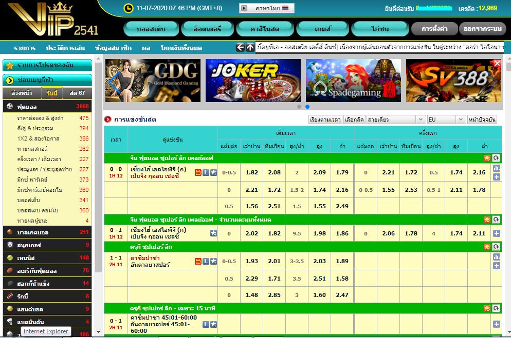Refresh the จีน ฟุตบอล ซูเปอร์ ลีก เพลย์ออฟ main league
The width and height of the screenshot is (511, 338).
pos(496,158)
